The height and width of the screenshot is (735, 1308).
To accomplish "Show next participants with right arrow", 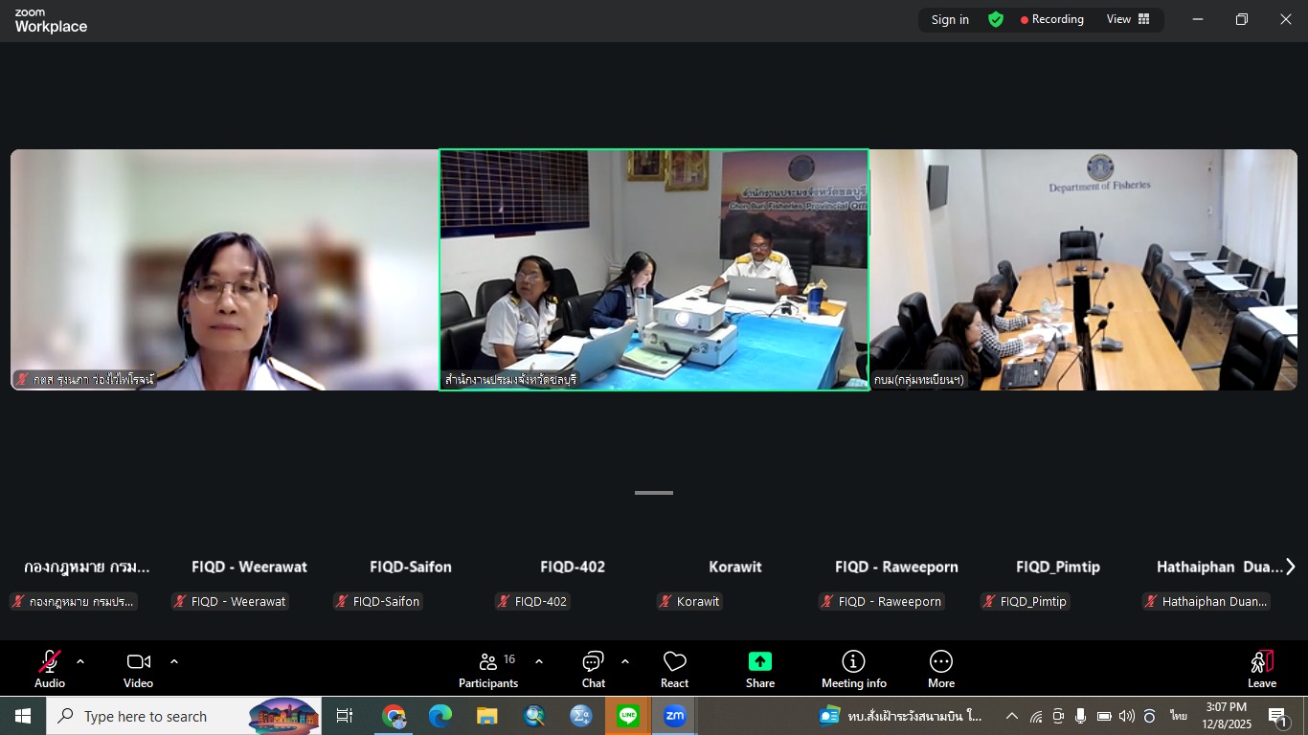I will point(1290,567).
